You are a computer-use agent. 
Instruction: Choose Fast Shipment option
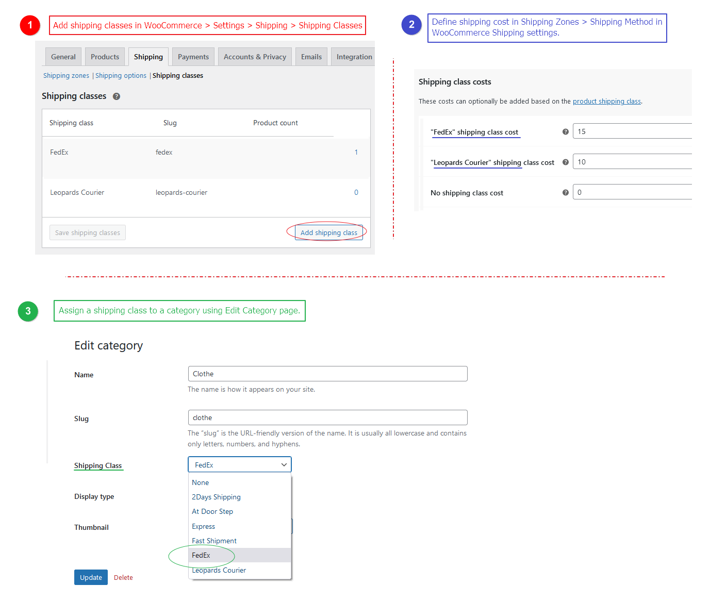(x=240, y=541)
